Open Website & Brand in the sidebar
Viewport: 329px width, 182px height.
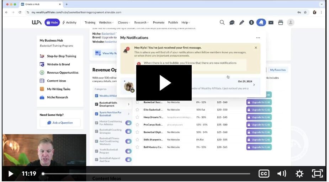[55, 64]
